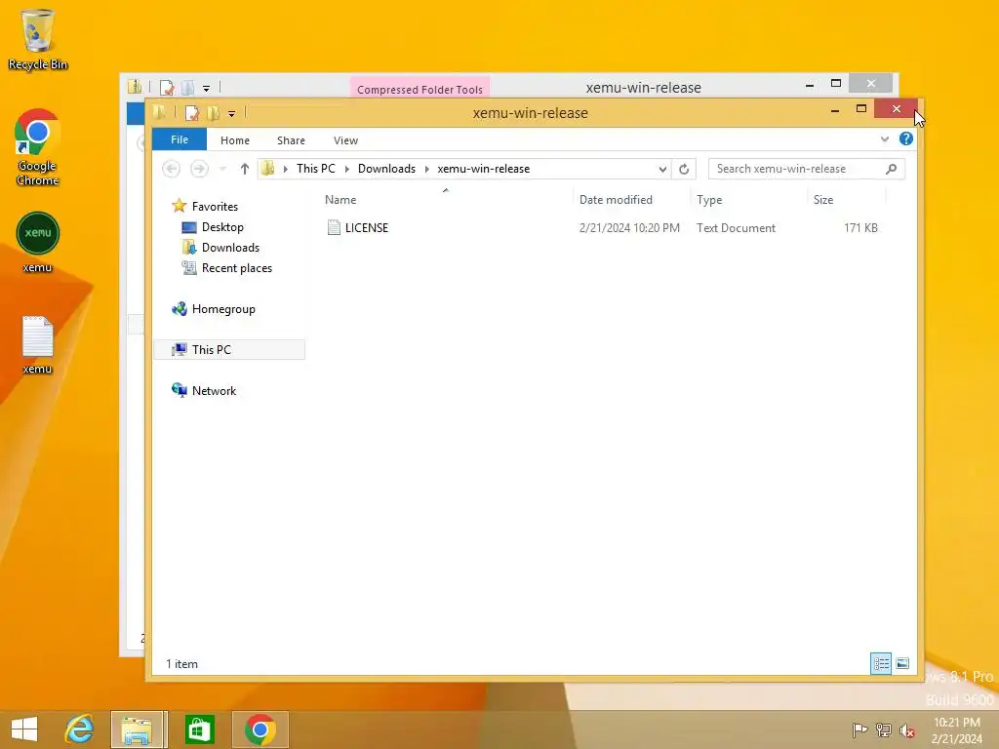Open the Windows Store from taskbar
Viewport: 999px width, 749px height.
[x=199, y=729]
